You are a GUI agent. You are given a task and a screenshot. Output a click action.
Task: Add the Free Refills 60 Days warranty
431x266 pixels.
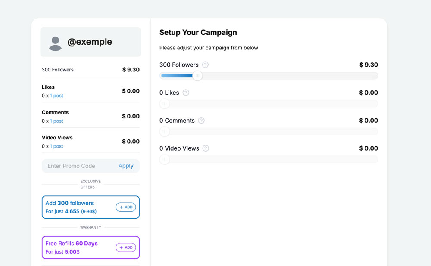(x=125, y=247)
